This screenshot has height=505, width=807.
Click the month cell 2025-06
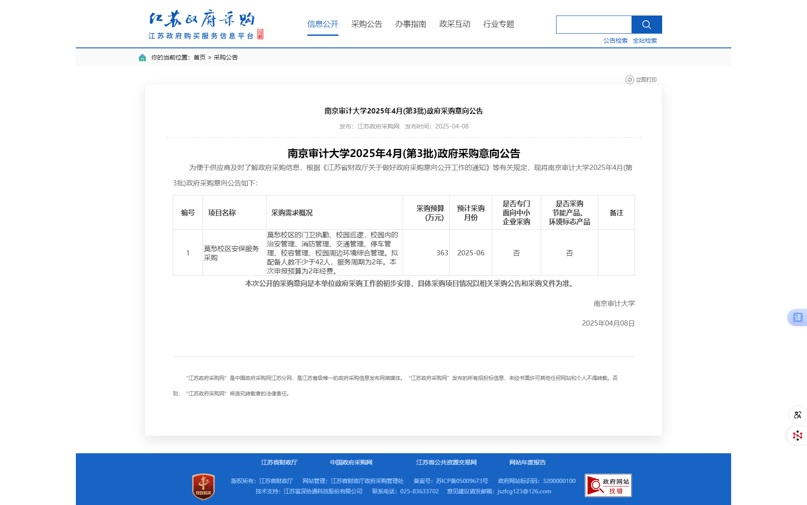point(471,253)
